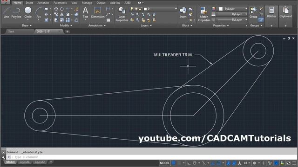Image resolution: width=298 pixels, height=167 pixels.
Task: Click the Scale tool icon
Action: tap(62, 20)
